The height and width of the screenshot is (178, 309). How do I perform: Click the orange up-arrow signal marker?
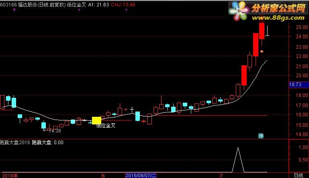pyautogui.click(x=262, y=51)
